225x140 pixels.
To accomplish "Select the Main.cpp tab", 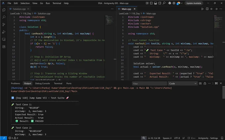I will (x=126, y=9).
